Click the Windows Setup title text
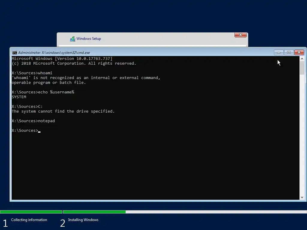This screenshot has height=230, width=307. coord(89,39)
